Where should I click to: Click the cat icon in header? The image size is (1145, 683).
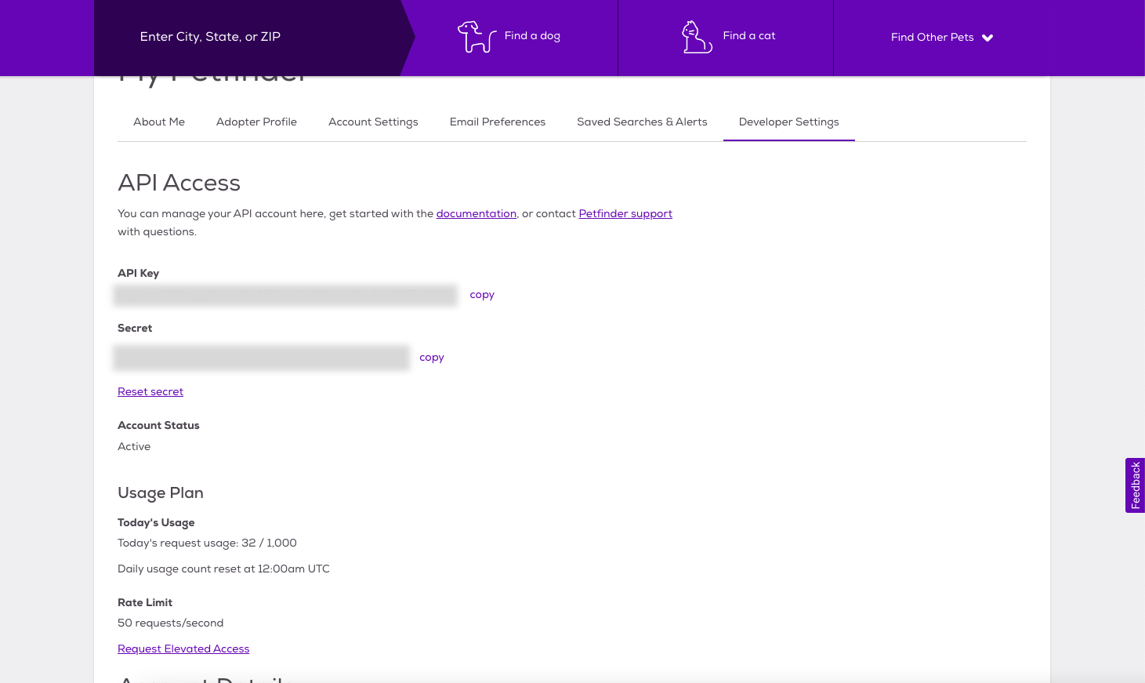click(697, 37)
